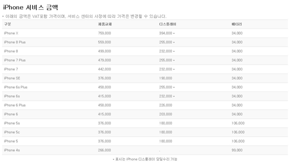Click iPhone SE display price 190,000
The image size is (290, 163).
tap(166, 78)
